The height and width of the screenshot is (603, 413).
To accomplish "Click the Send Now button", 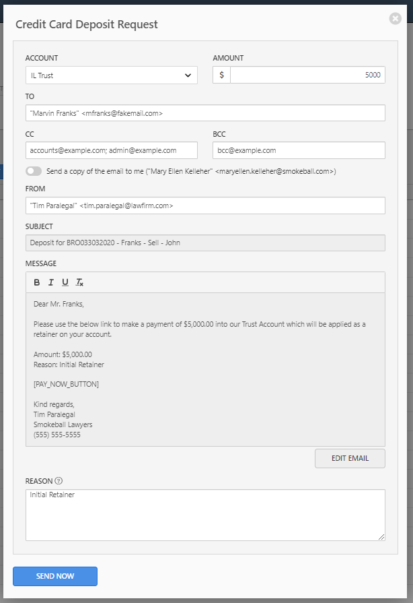I will click(55, 576).
